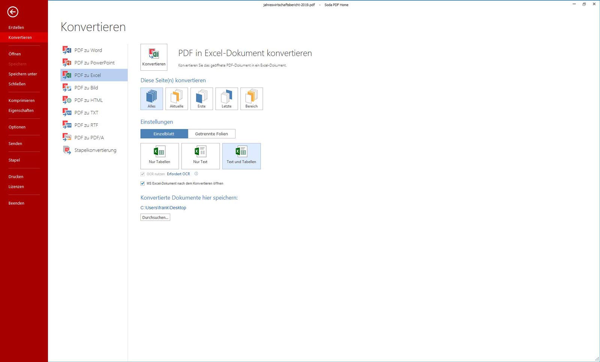Pick the Bereich page range icon

click(252, 99)
